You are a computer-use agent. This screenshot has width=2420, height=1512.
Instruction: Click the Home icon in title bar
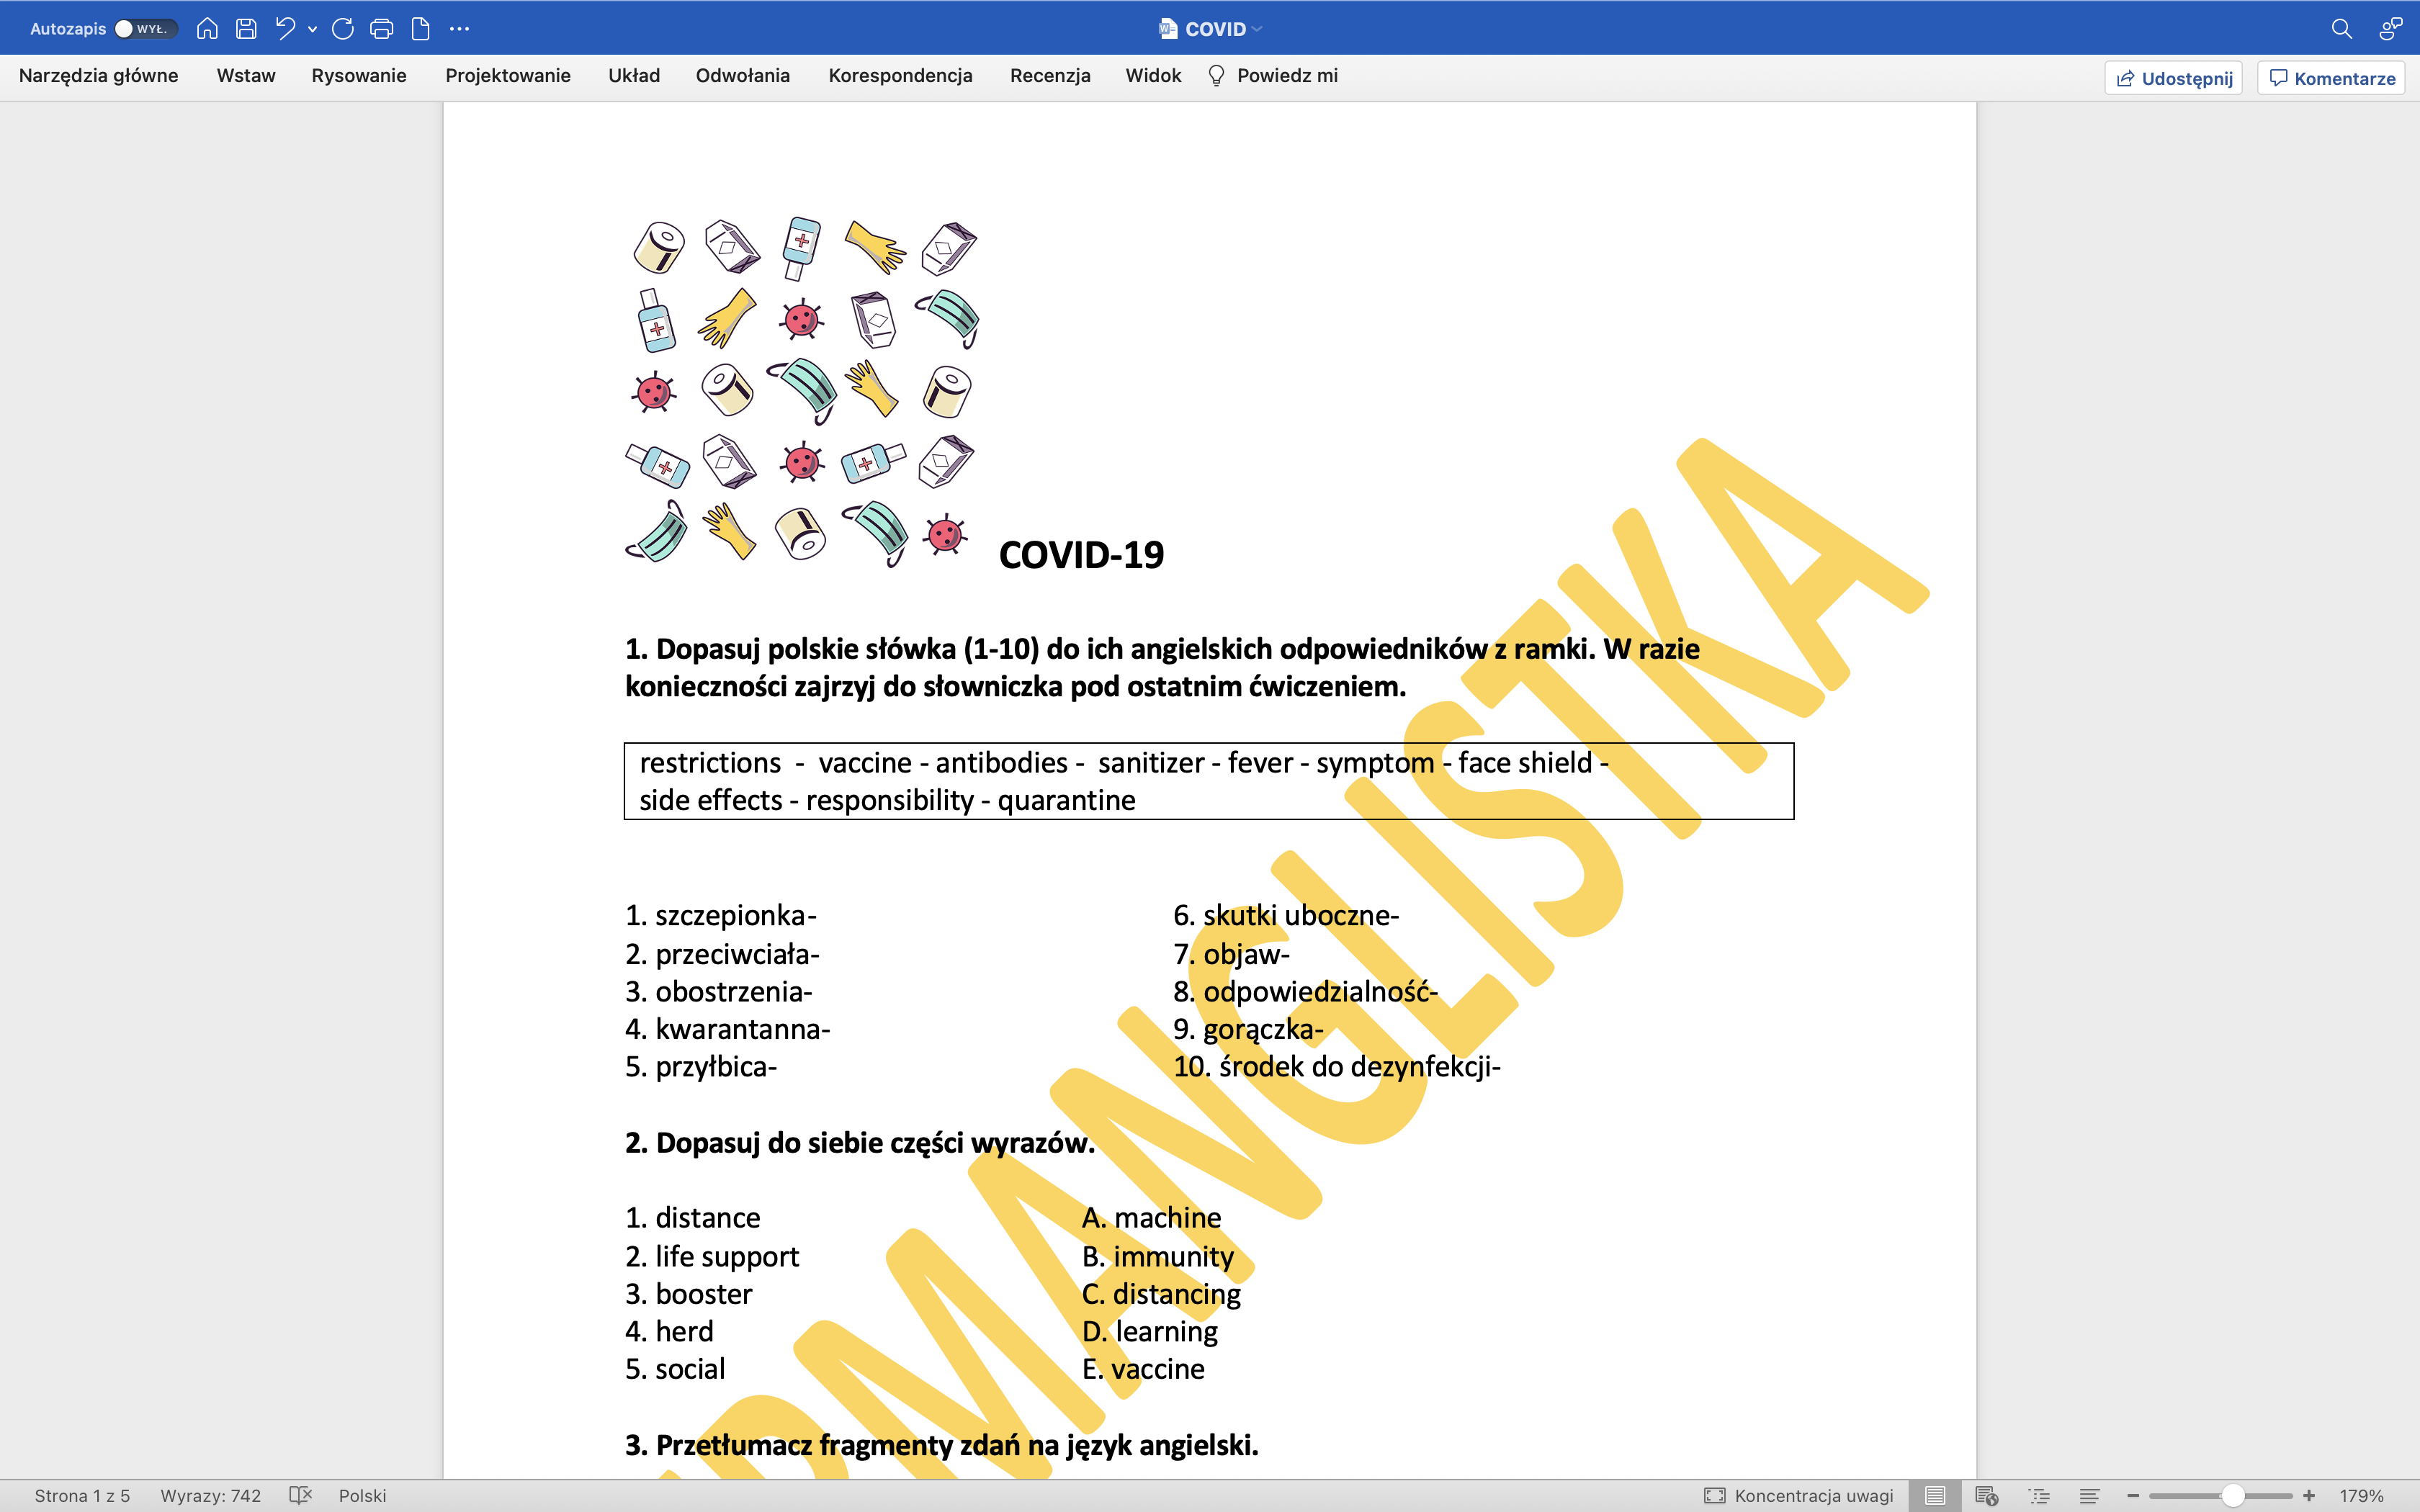(207, 29)
